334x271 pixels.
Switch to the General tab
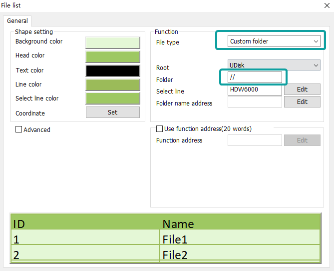pyautogui.click(x=17, y=21)
